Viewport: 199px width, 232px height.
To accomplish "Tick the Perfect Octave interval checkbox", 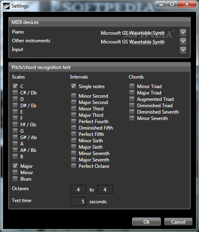I will click(x=74, y=166).
